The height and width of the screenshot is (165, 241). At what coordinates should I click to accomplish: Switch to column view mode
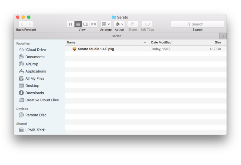[x=86, y=24]
